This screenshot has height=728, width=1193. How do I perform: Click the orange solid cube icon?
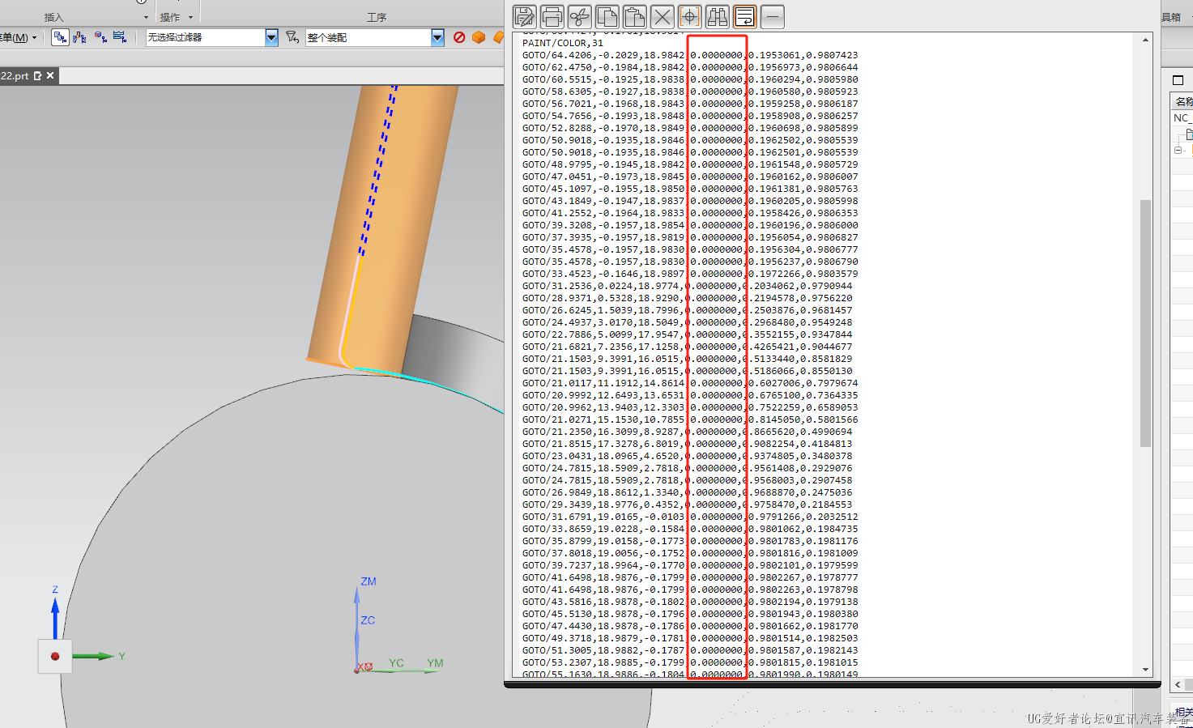[479, 37]
